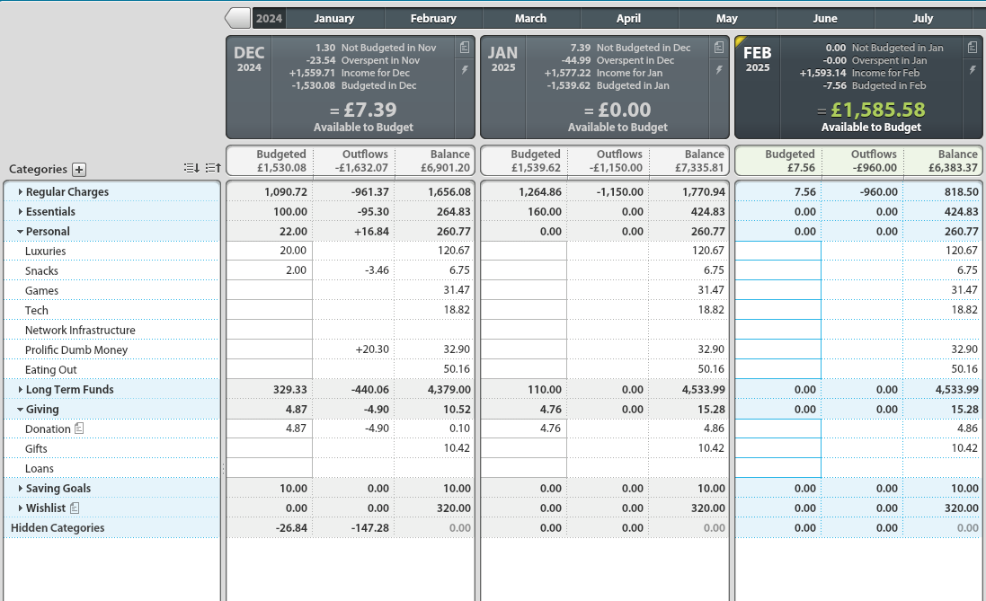Click the January Balance £7,335.81 total
This screenshot has height=601, width=986.
(699, 168)
